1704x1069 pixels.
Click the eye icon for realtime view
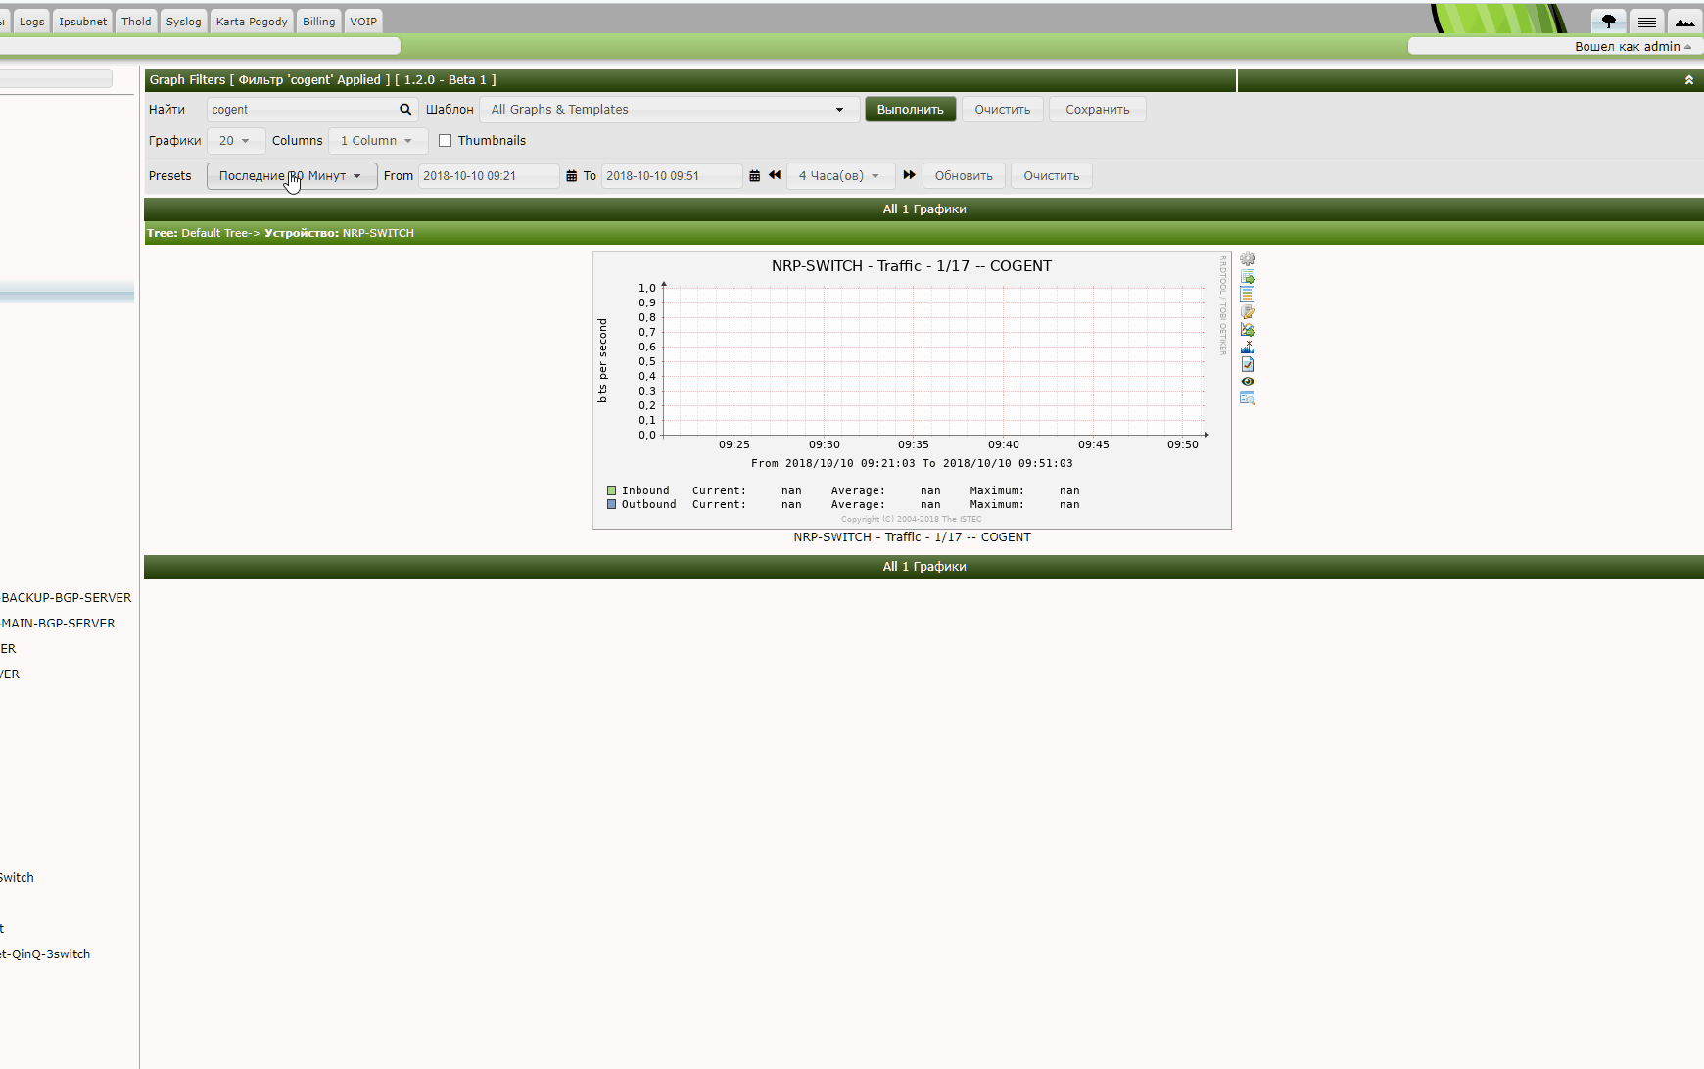coord(1248,381)
